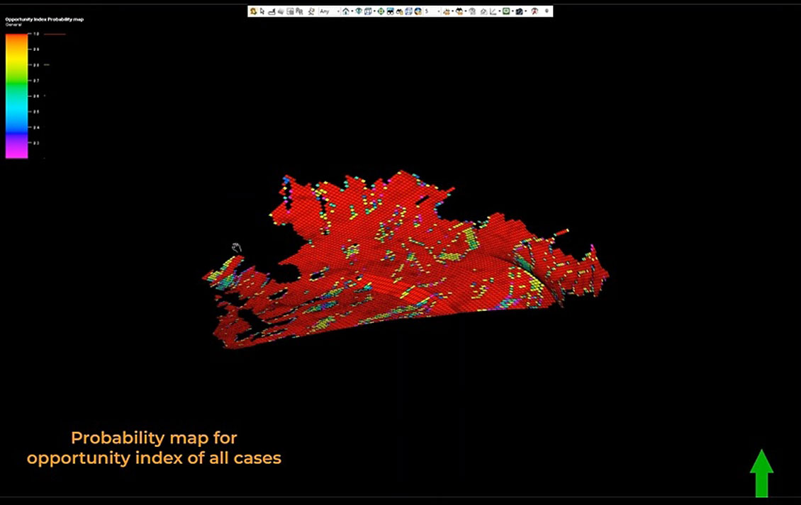Image resolution: width=801 pixels, height=505 pixels.
Task: Click the teal diamond gem icon
Action: [x=359, y=11]
